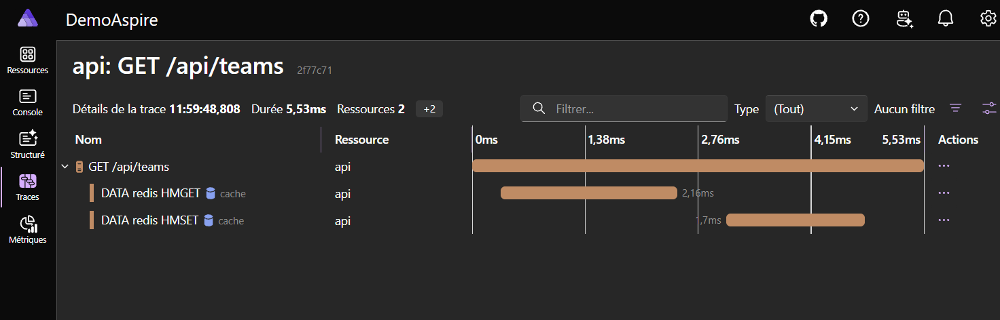Click the 4,15ms timeline label

[x=832, y=140]
